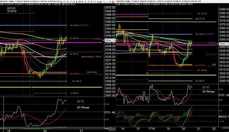Click the 39 TD label in right chart
229x132 pixels.
click(206, 87)
